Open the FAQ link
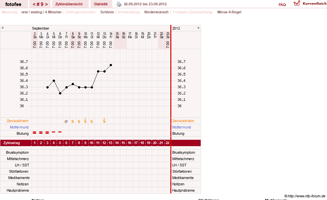327x200 pixels. [x=282, y=5]
